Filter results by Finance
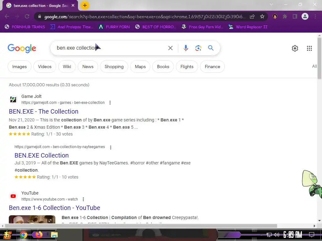322x241 pixels. (212, 67)
